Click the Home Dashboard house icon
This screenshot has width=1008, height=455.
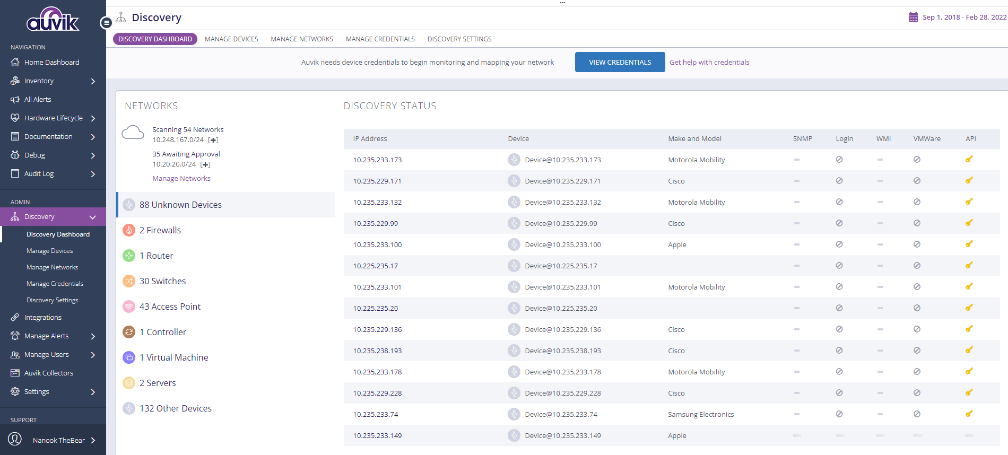tap(15, 62)
